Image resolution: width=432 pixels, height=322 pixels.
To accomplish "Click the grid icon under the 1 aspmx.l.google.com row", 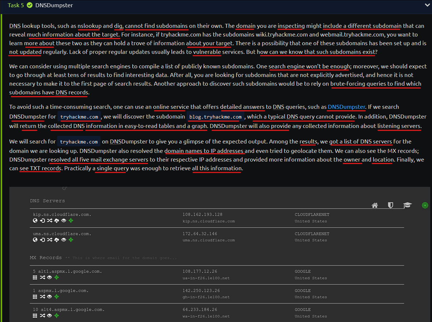I will (x=35, y=297).
